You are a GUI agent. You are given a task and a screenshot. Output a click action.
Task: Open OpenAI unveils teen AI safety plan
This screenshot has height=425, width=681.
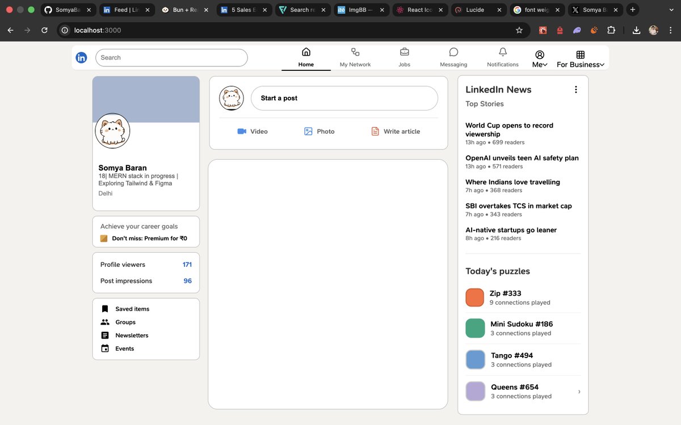[x=522, y=158]
